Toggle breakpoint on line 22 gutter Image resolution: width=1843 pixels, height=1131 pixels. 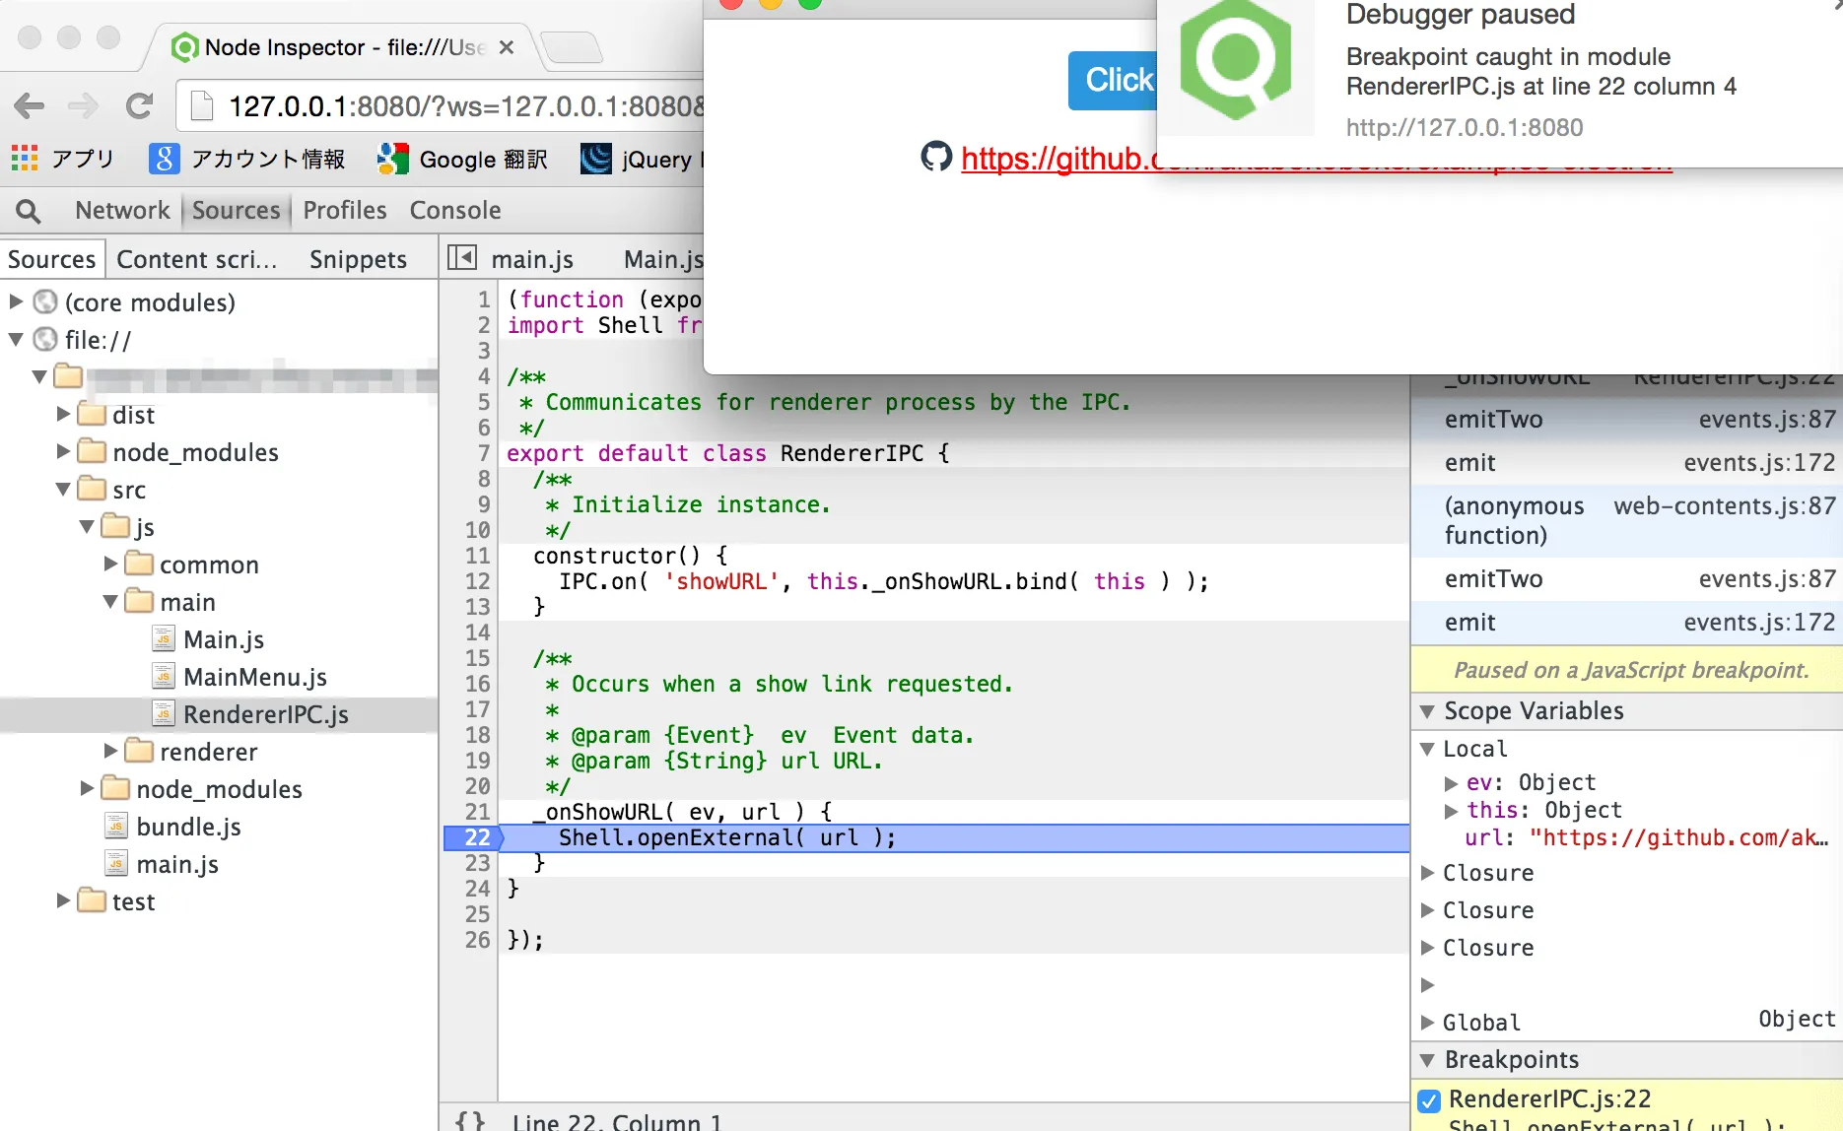[x=477, y=837]
